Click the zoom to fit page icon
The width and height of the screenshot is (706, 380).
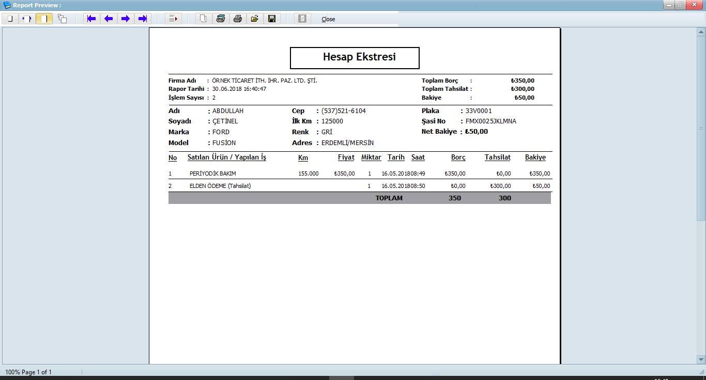10,19
